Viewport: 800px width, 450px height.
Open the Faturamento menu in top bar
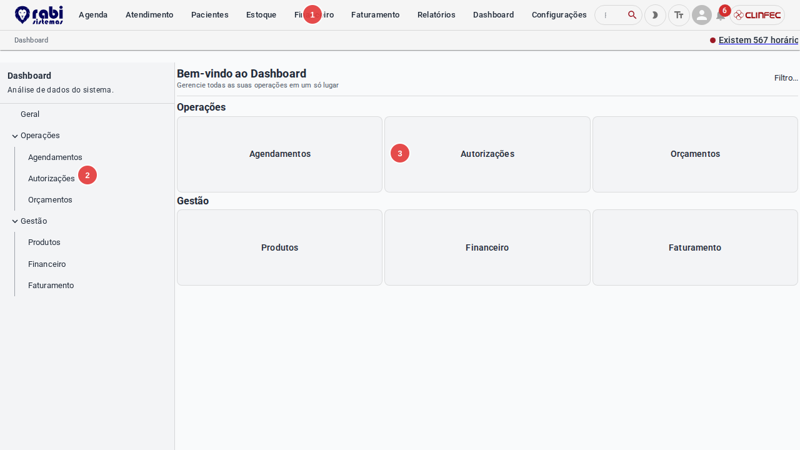(x=376, y=15)
